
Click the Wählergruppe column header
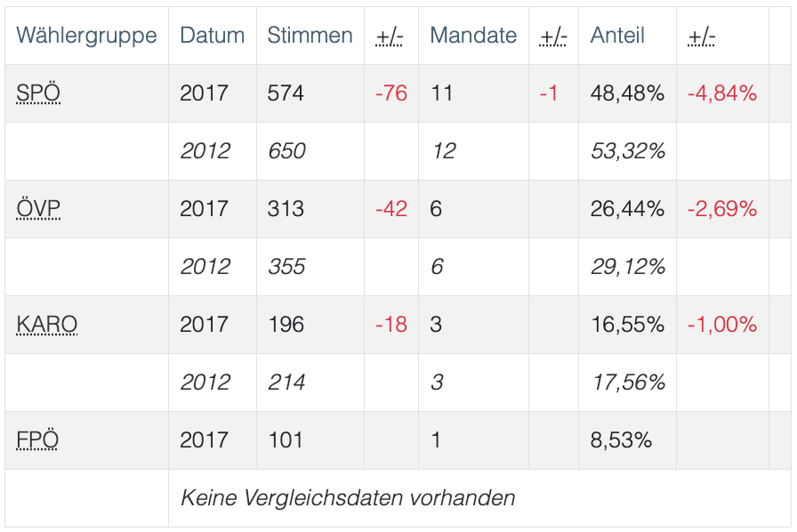click(x=86, y=36)
